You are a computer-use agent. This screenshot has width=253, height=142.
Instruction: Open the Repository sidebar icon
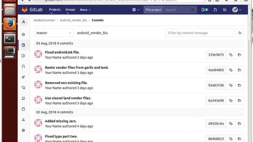(x=23, y=45)
